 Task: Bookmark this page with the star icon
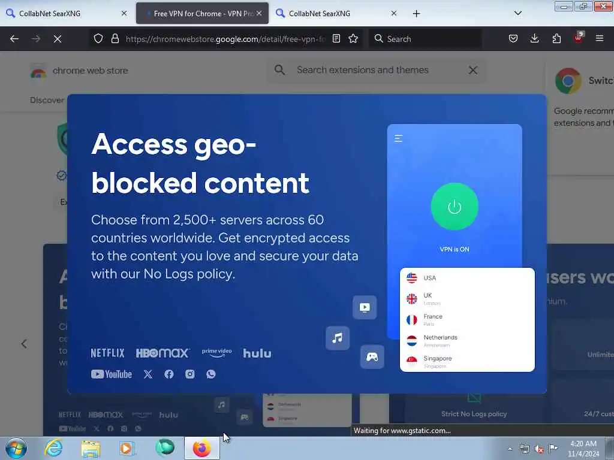(353, 38)
